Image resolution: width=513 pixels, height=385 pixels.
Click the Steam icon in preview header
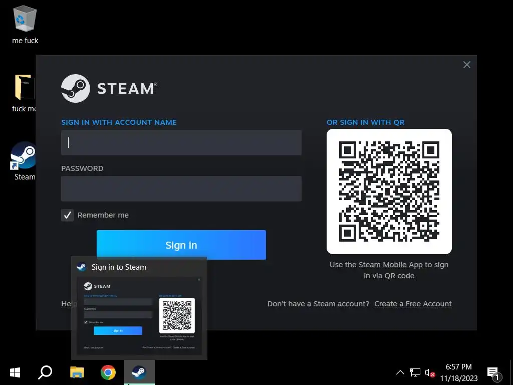click(x=82, y=267)
